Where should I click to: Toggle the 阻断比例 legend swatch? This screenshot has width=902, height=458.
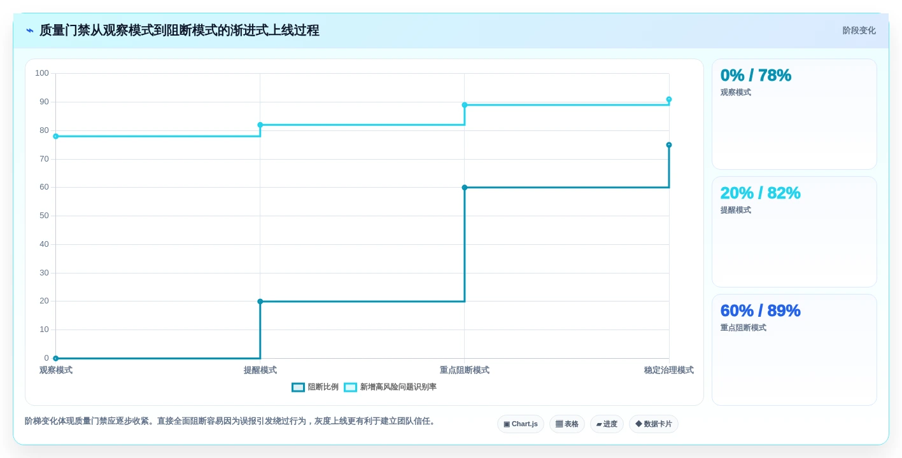(299, 387)
